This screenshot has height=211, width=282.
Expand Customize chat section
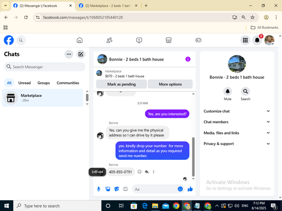click(x=237, y=111)
